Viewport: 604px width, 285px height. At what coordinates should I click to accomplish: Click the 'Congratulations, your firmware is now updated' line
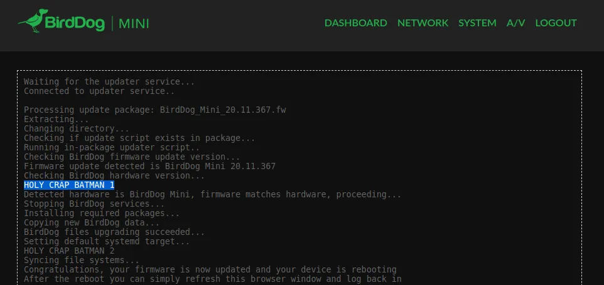click(210, 269)
